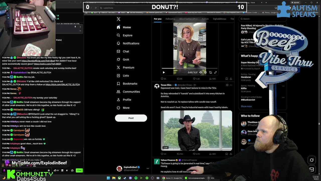This screenshot has height=181, width=321.
Task: Open Gemini button in Chrome title bar
Action: (295, 3)
